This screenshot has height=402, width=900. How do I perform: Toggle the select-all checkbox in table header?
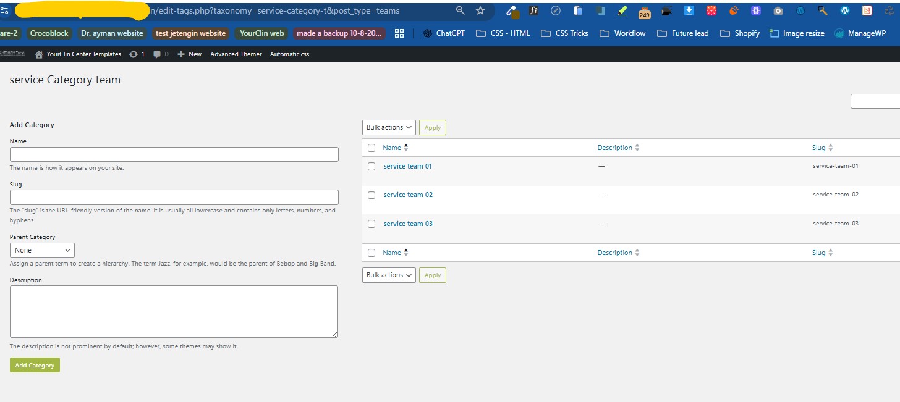[371, 148]
